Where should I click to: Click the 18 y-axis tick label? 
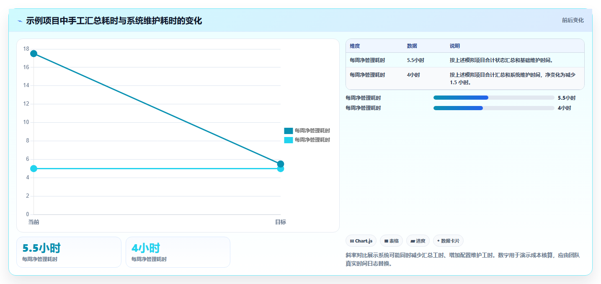click(x=26, y=49)
